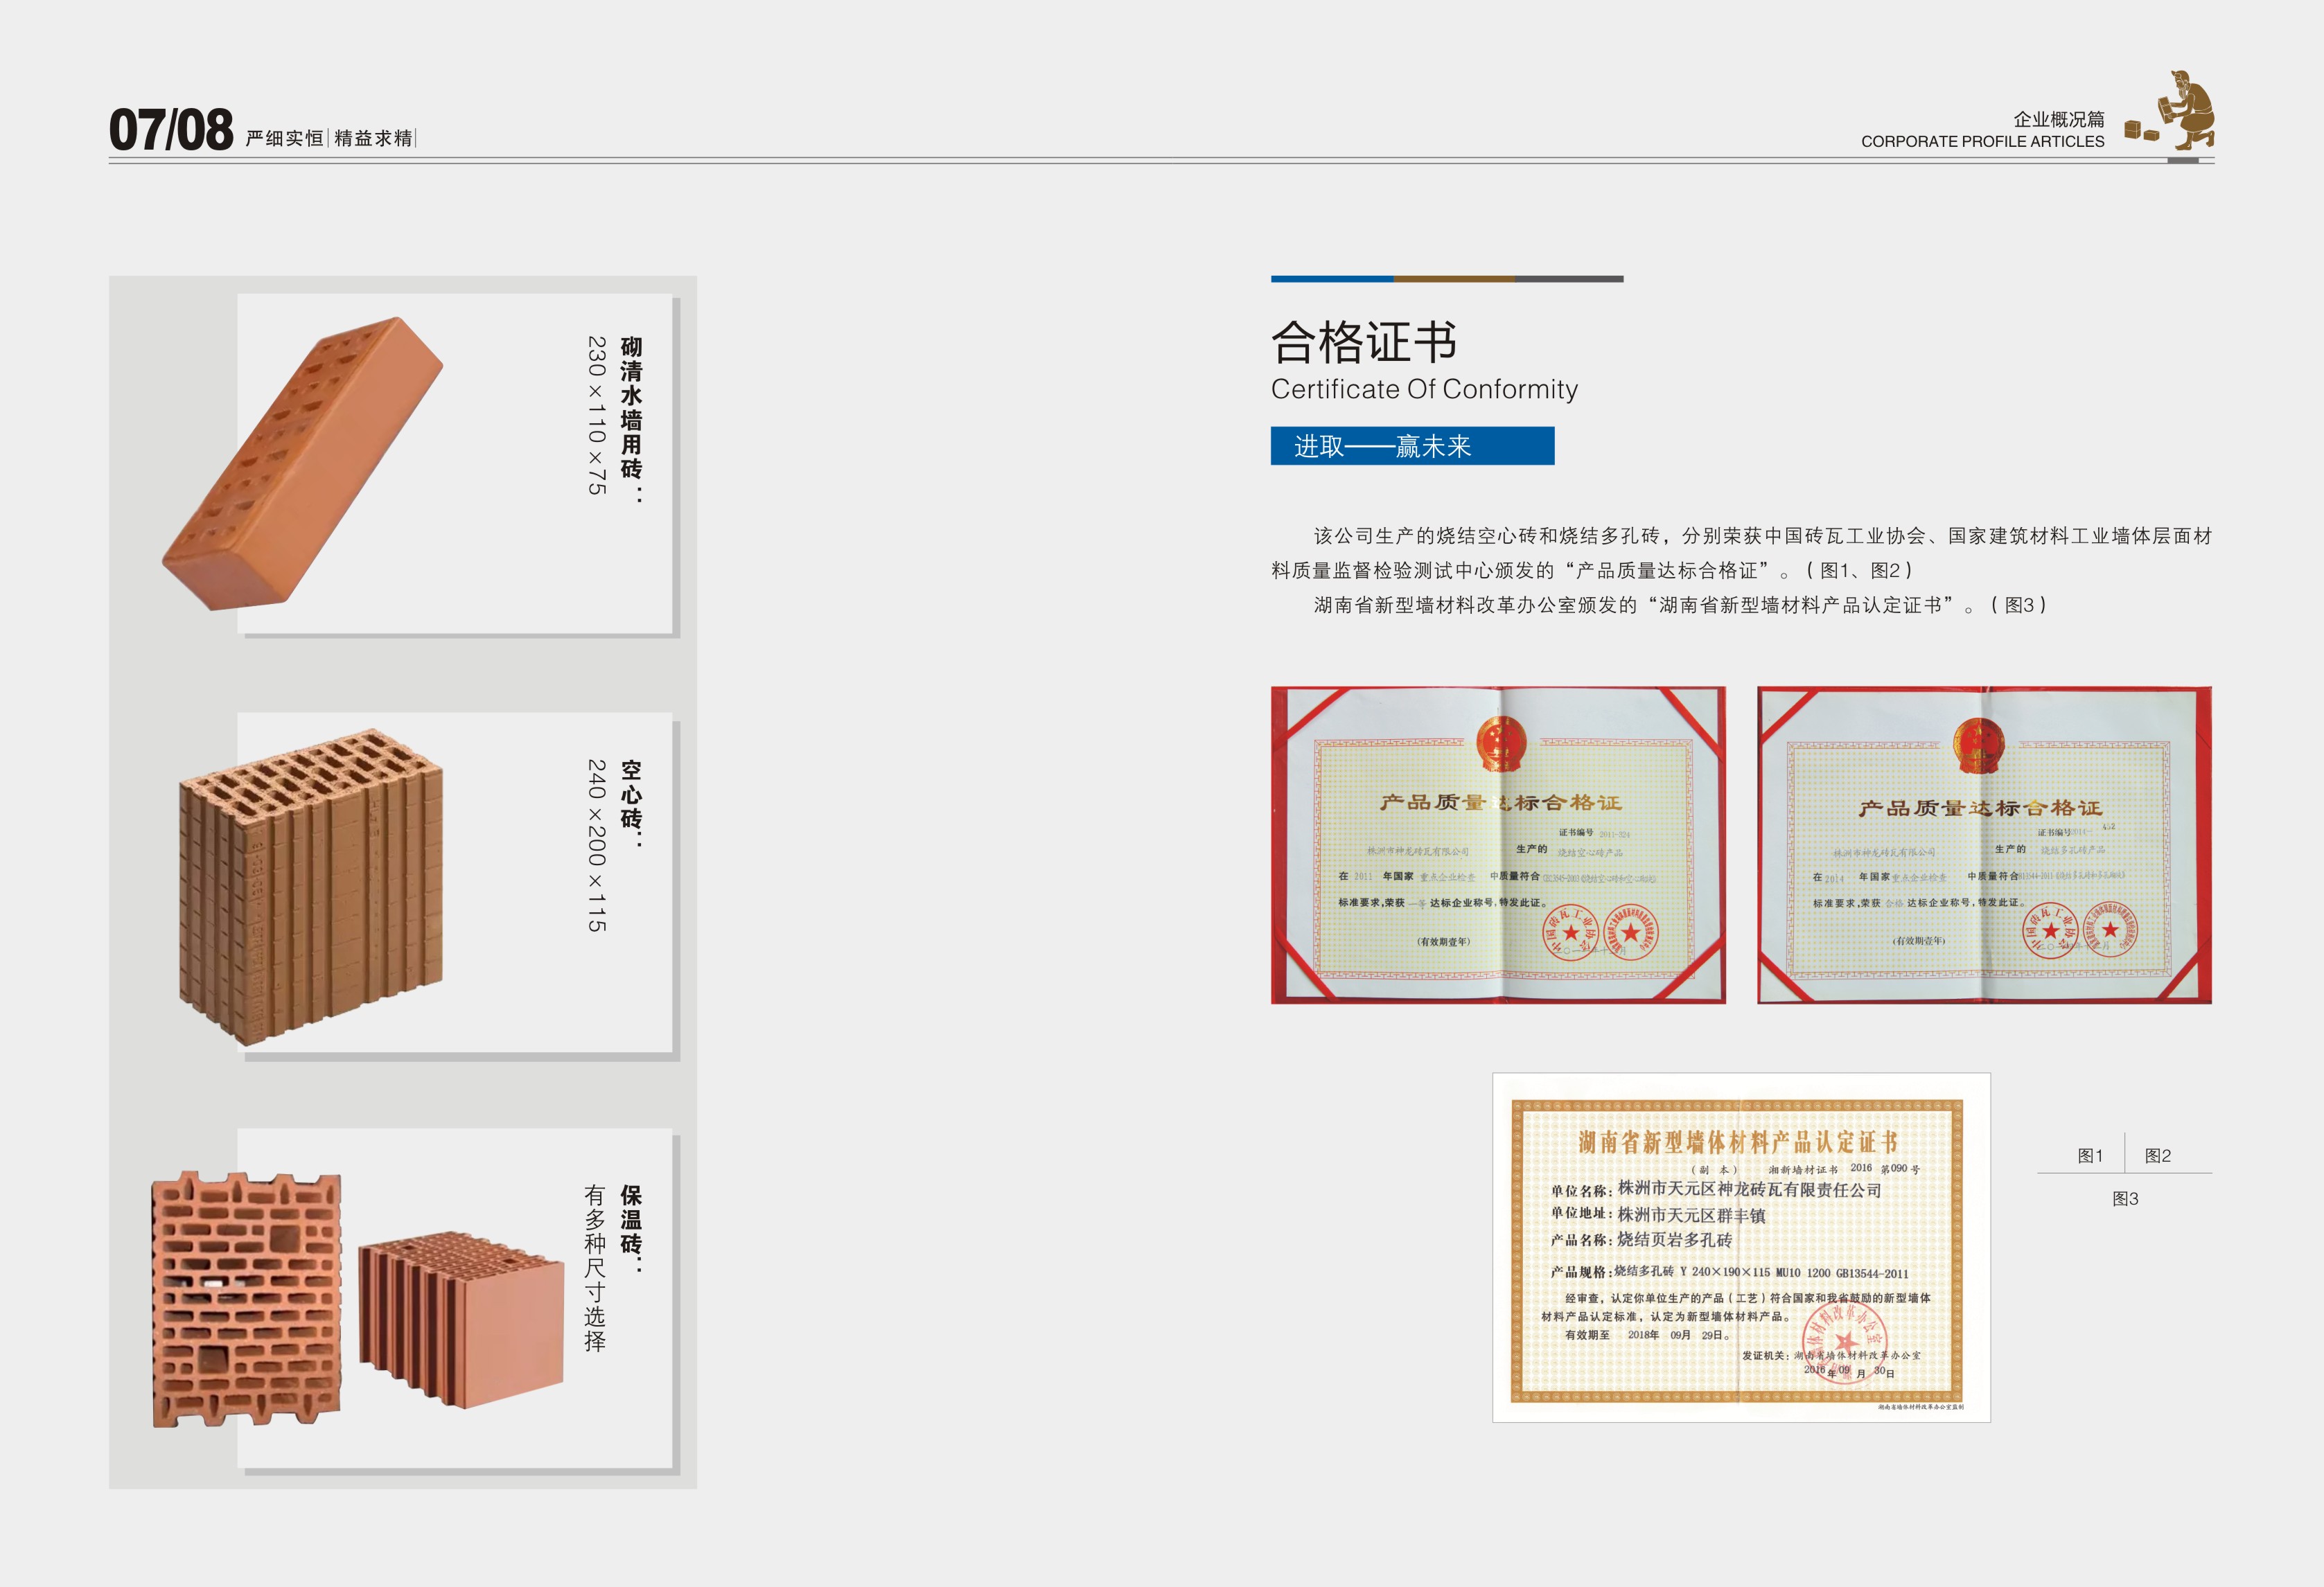Screen dimensions: 2324x1587
Task: Open the right 产品质量达标合格证 certificate photo
Action: click(1983, 845)
